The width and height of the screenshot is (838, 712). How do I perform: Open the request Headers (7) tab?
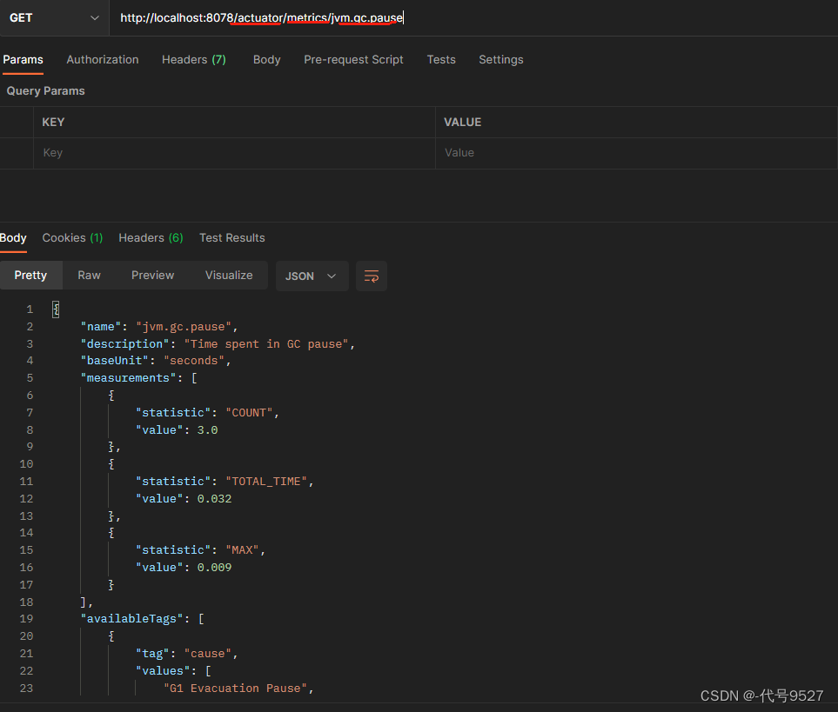(x=193, y=60)
